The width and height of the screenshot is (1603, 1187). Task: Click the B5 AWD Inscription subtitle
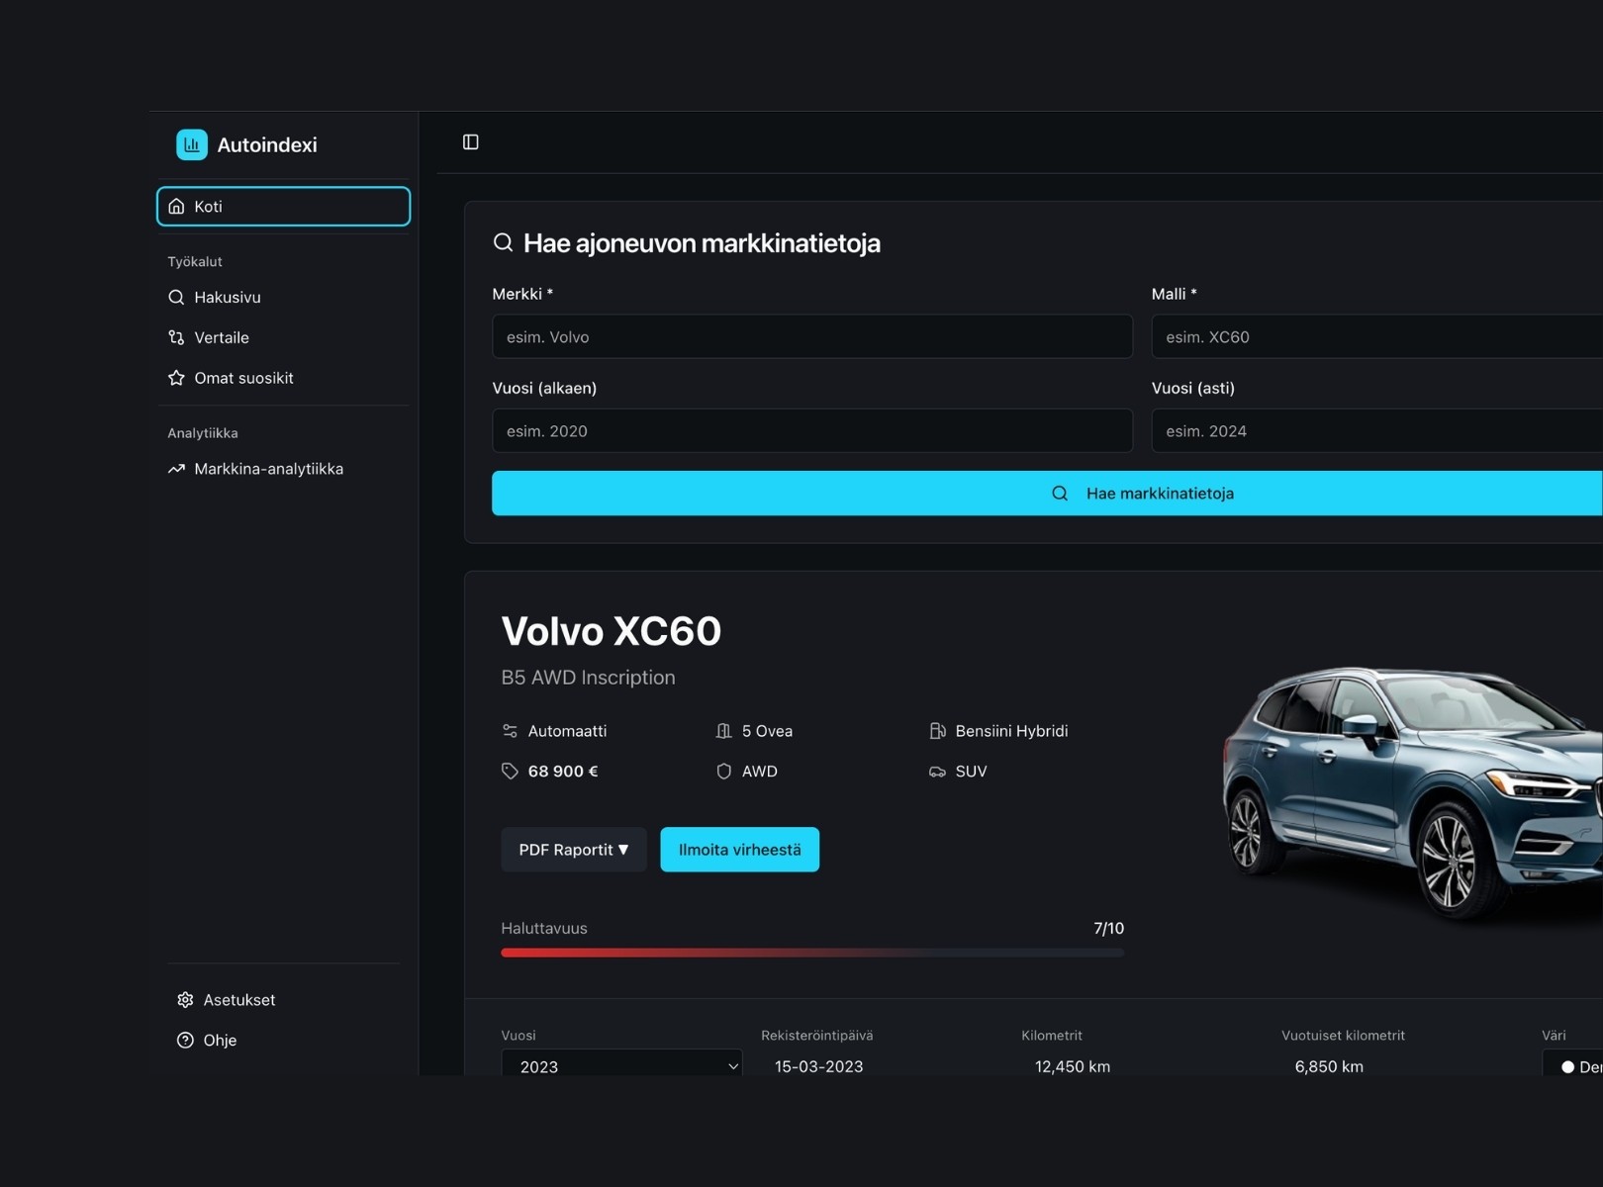[x=588, y=678]
